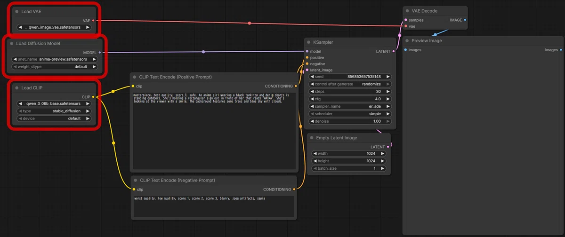Image resolution: width=565 pixels, height=237 pixels.
Task: Click the samples input socket on VAE Decode
Action: coord(405,20)
